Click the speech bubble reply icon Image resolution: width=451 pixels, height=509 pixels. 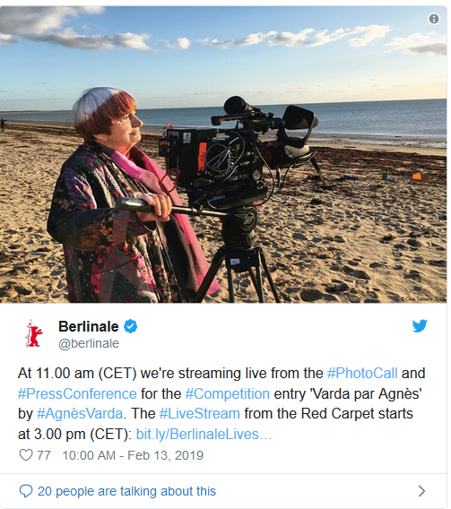[x=26, y=491]
